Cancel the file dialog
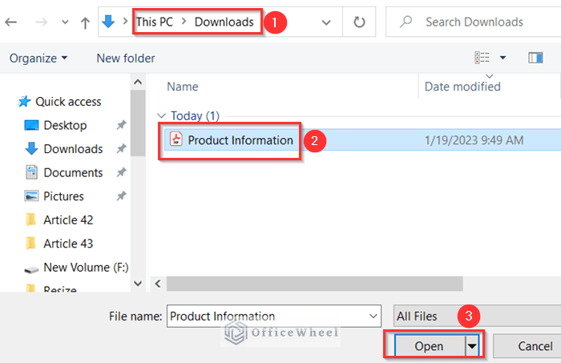This screenshot has height=363, width=561. (x=527, y=346)
